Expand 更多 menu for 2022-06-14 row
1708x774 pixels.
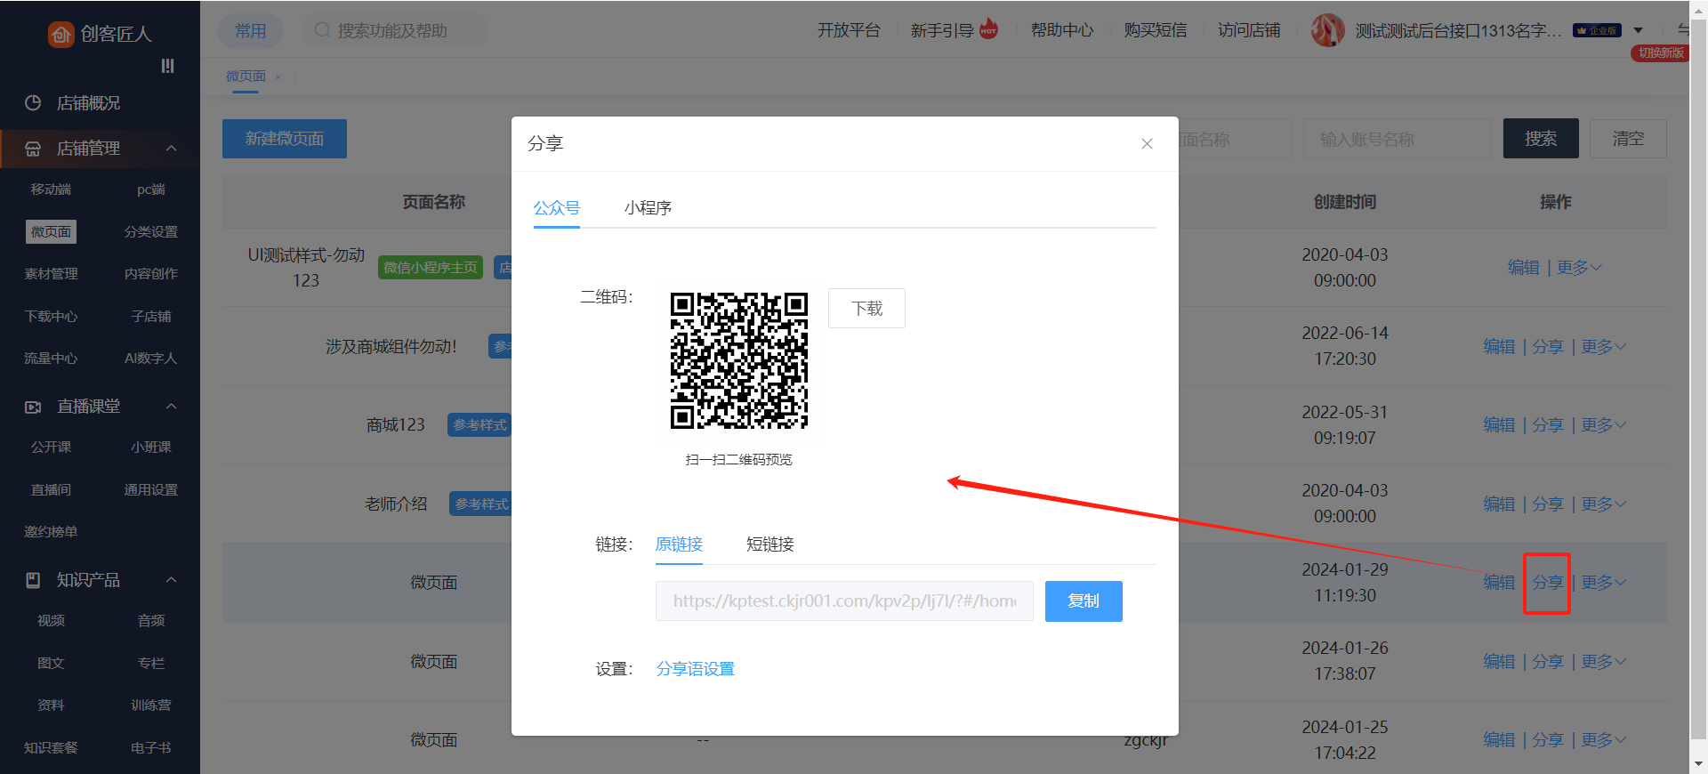click(1603, 347)
